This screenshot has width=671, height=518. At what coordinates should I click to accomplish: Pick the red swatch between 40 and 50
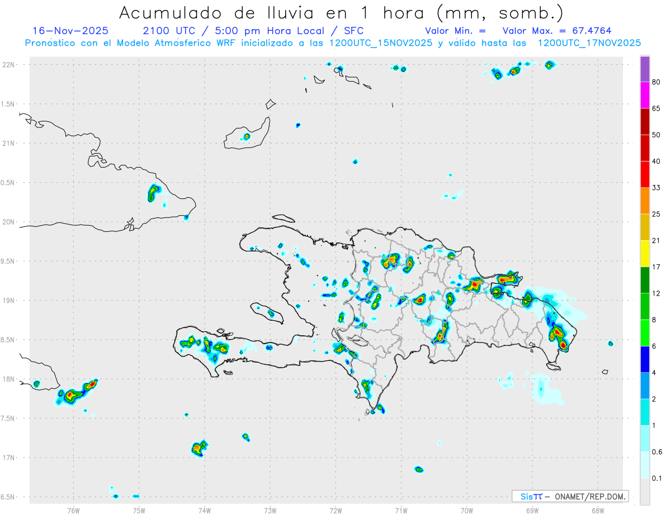pyautogui.click(x=645, y=148)
